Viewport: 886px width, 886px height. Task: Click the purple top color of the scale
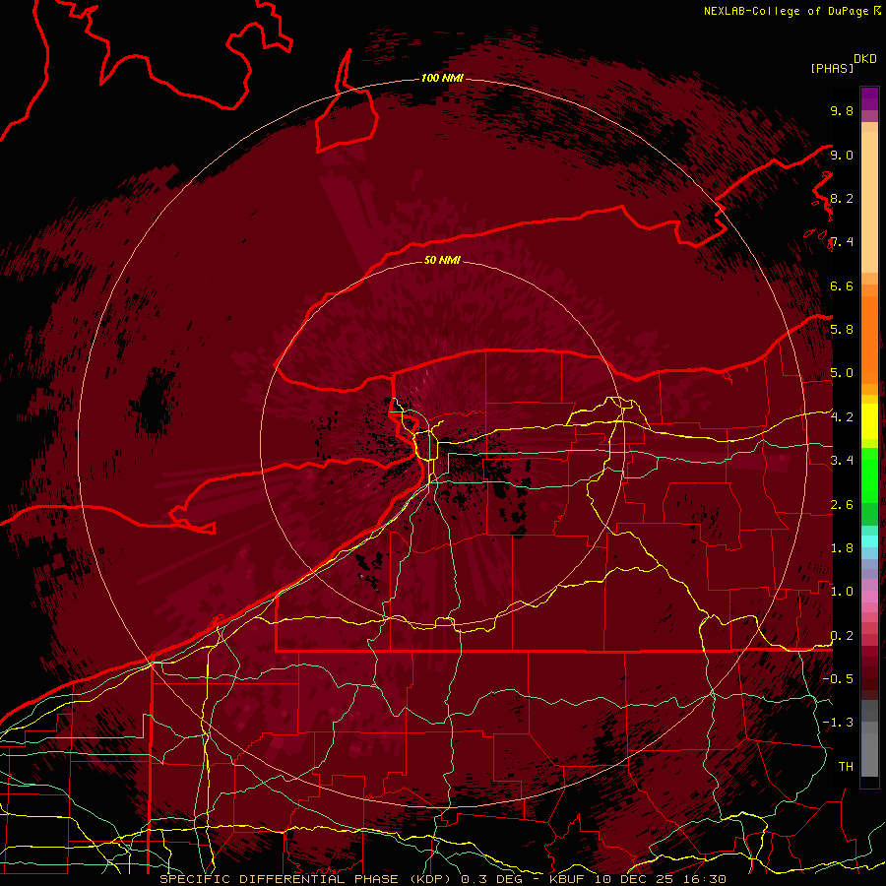click(869, 98)
